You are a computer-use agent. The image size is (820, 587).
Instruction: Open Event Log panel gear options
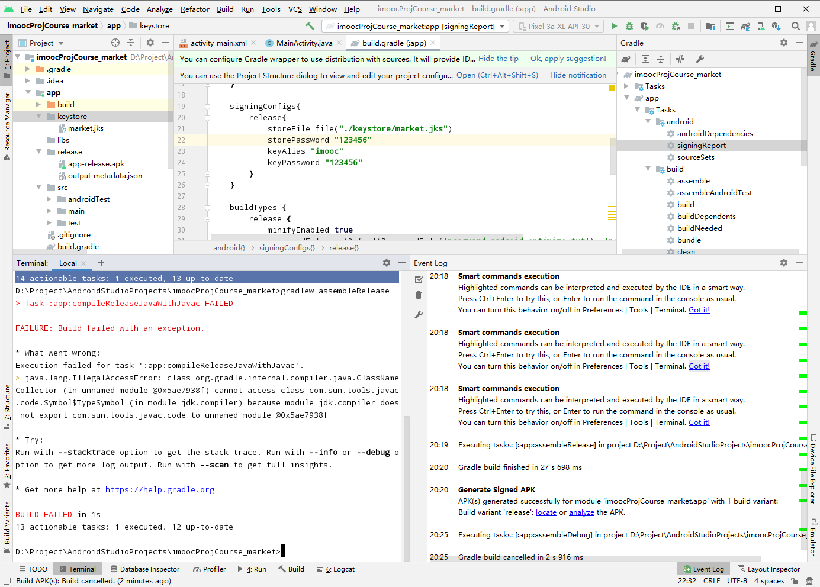point(784,263)
